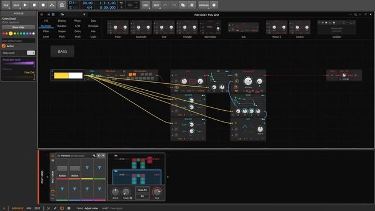Start playback with the play button
This screenshot has width=375, height=211.
[25, 5]
